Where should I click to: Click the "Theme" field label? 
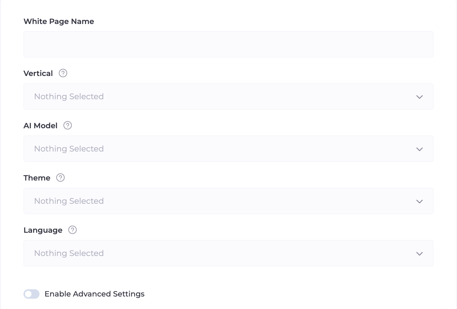[x=37, y=178]
